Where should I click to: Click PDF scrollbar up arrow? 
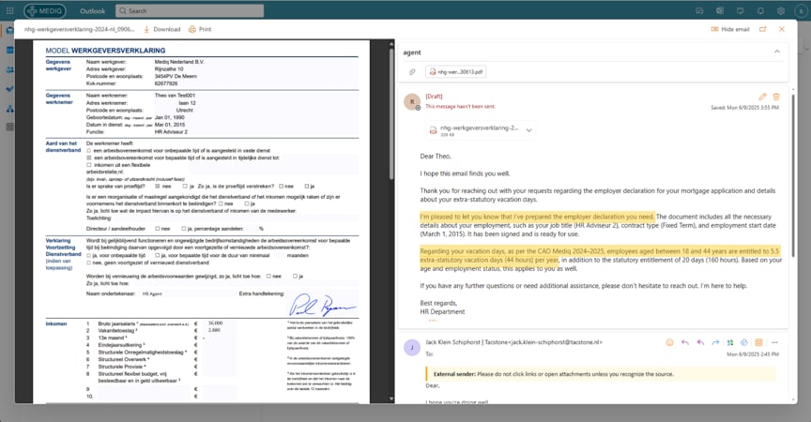tap(391, 44)
